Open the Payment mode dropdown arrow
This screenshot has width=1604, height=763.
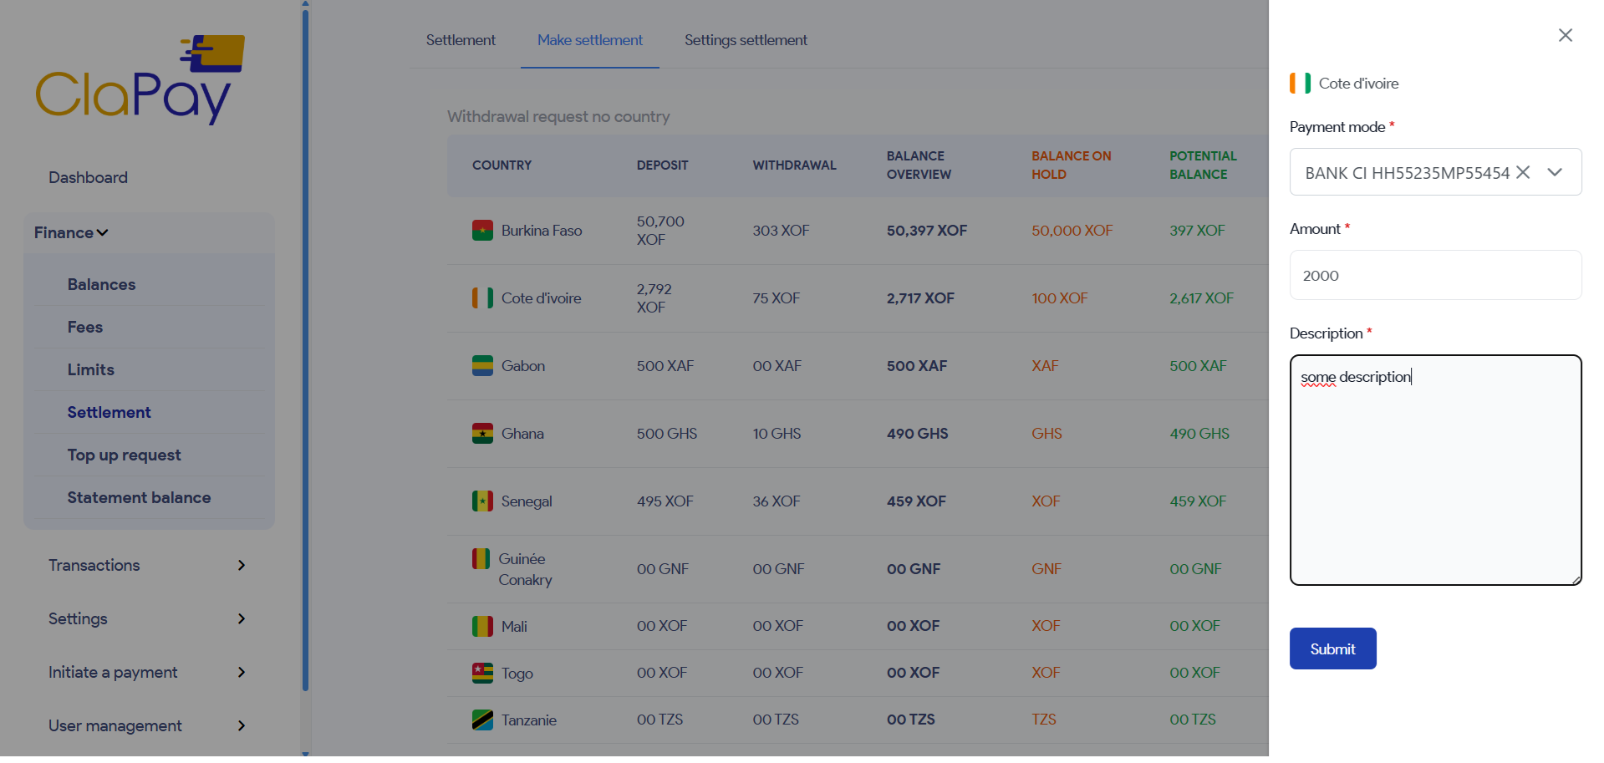1555,172
